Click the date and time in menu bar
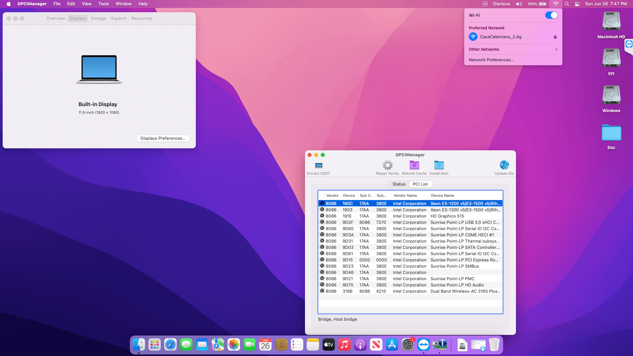 coord(606,4)
